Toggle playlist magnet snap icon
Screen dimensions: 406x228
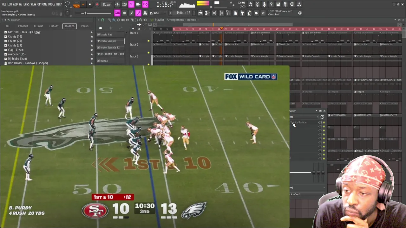pyautogui.click(x=102, y=20)
